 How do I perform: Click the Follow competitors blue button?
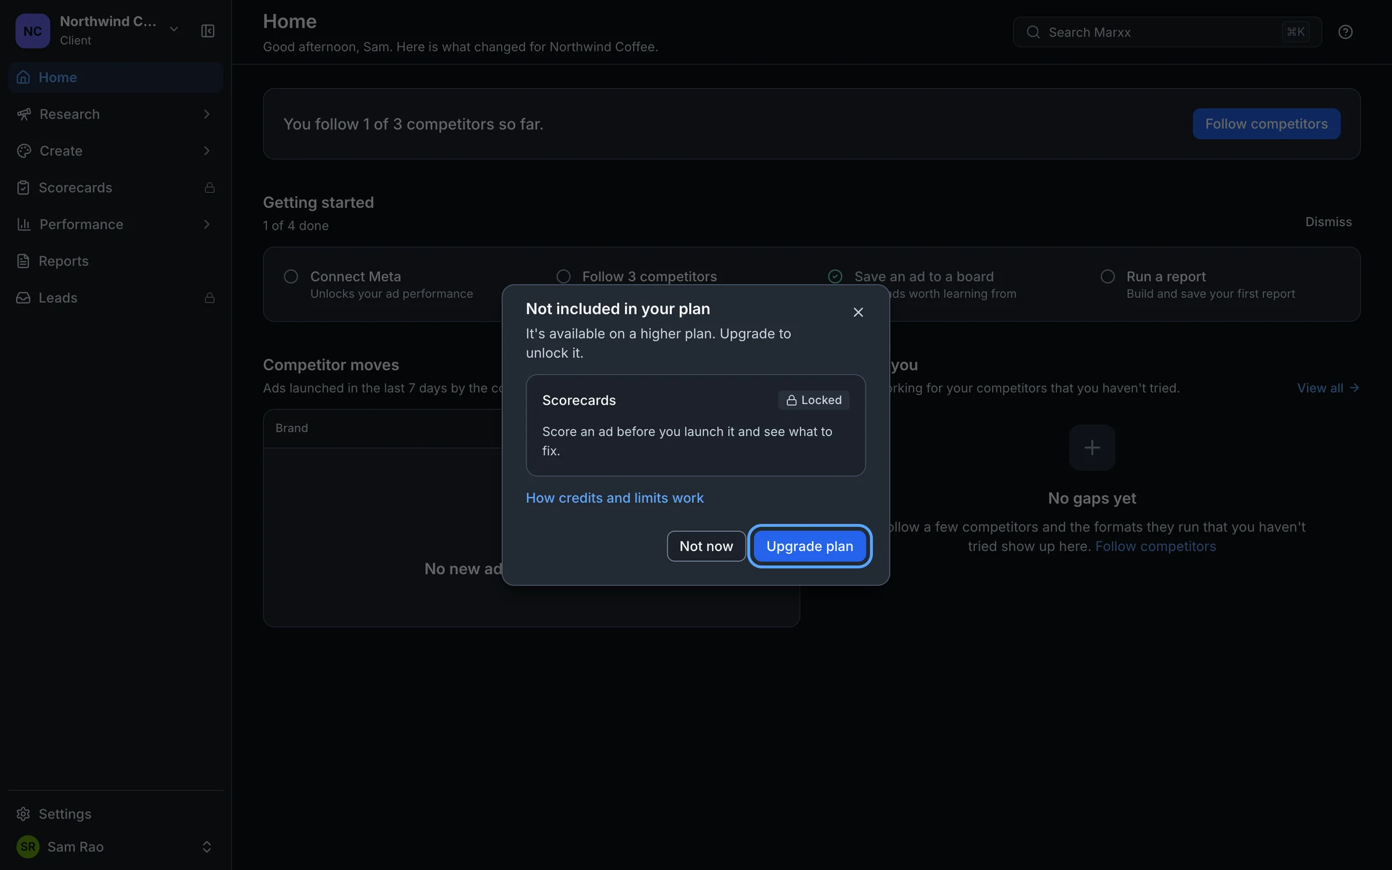tap(1266, 124)
